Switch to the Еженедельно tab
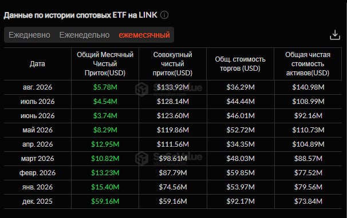Screen dimensions: 347x218 point(84,35)
